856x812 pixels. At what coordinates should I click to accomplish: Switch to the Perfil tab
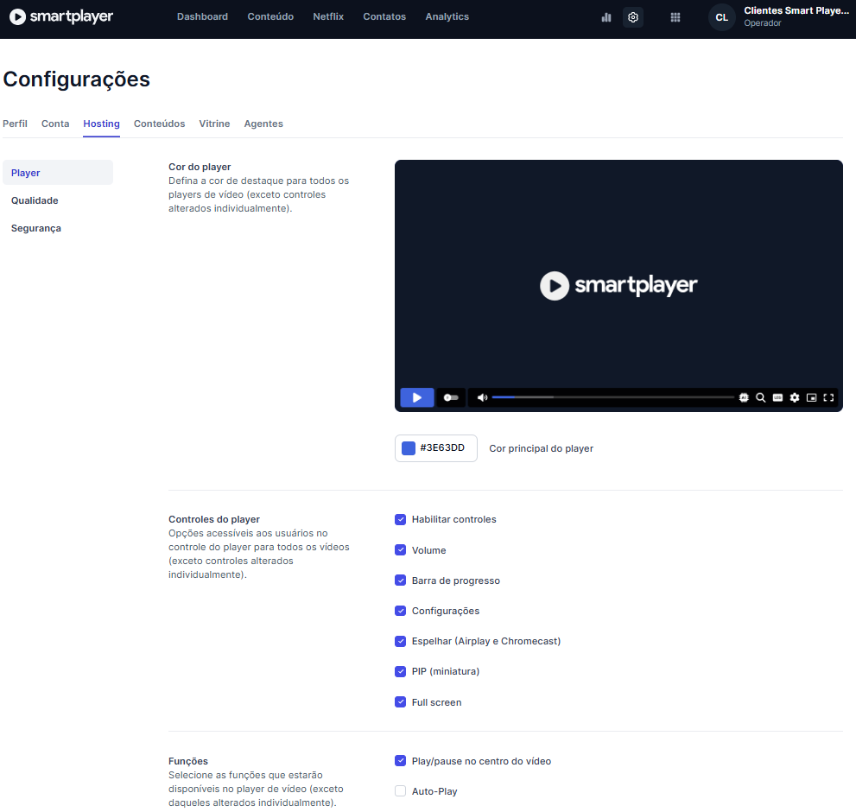pos(15,124)
